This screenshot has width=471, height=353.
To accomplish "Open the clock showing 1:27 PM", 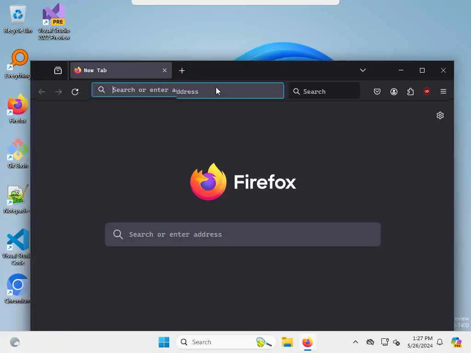I will [x=420, y=342].
